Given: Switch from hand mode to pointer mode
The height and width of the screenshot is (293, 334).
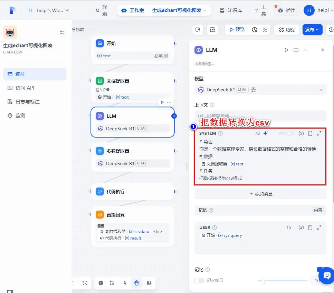Looking at the screenshot, I should coord(125,283).
